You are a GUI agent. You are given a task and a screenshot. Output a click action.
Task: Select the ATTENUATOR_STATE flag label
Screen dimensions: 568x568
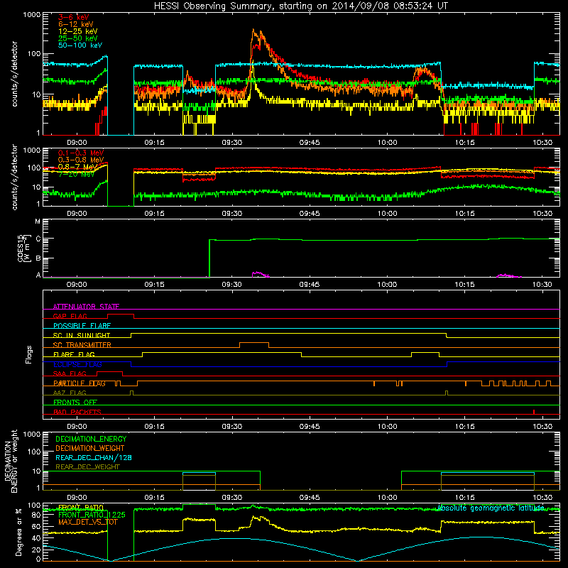click(x=86, y=307)
